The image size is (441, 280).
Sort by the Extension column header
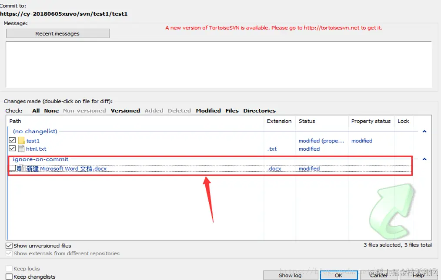279,121
